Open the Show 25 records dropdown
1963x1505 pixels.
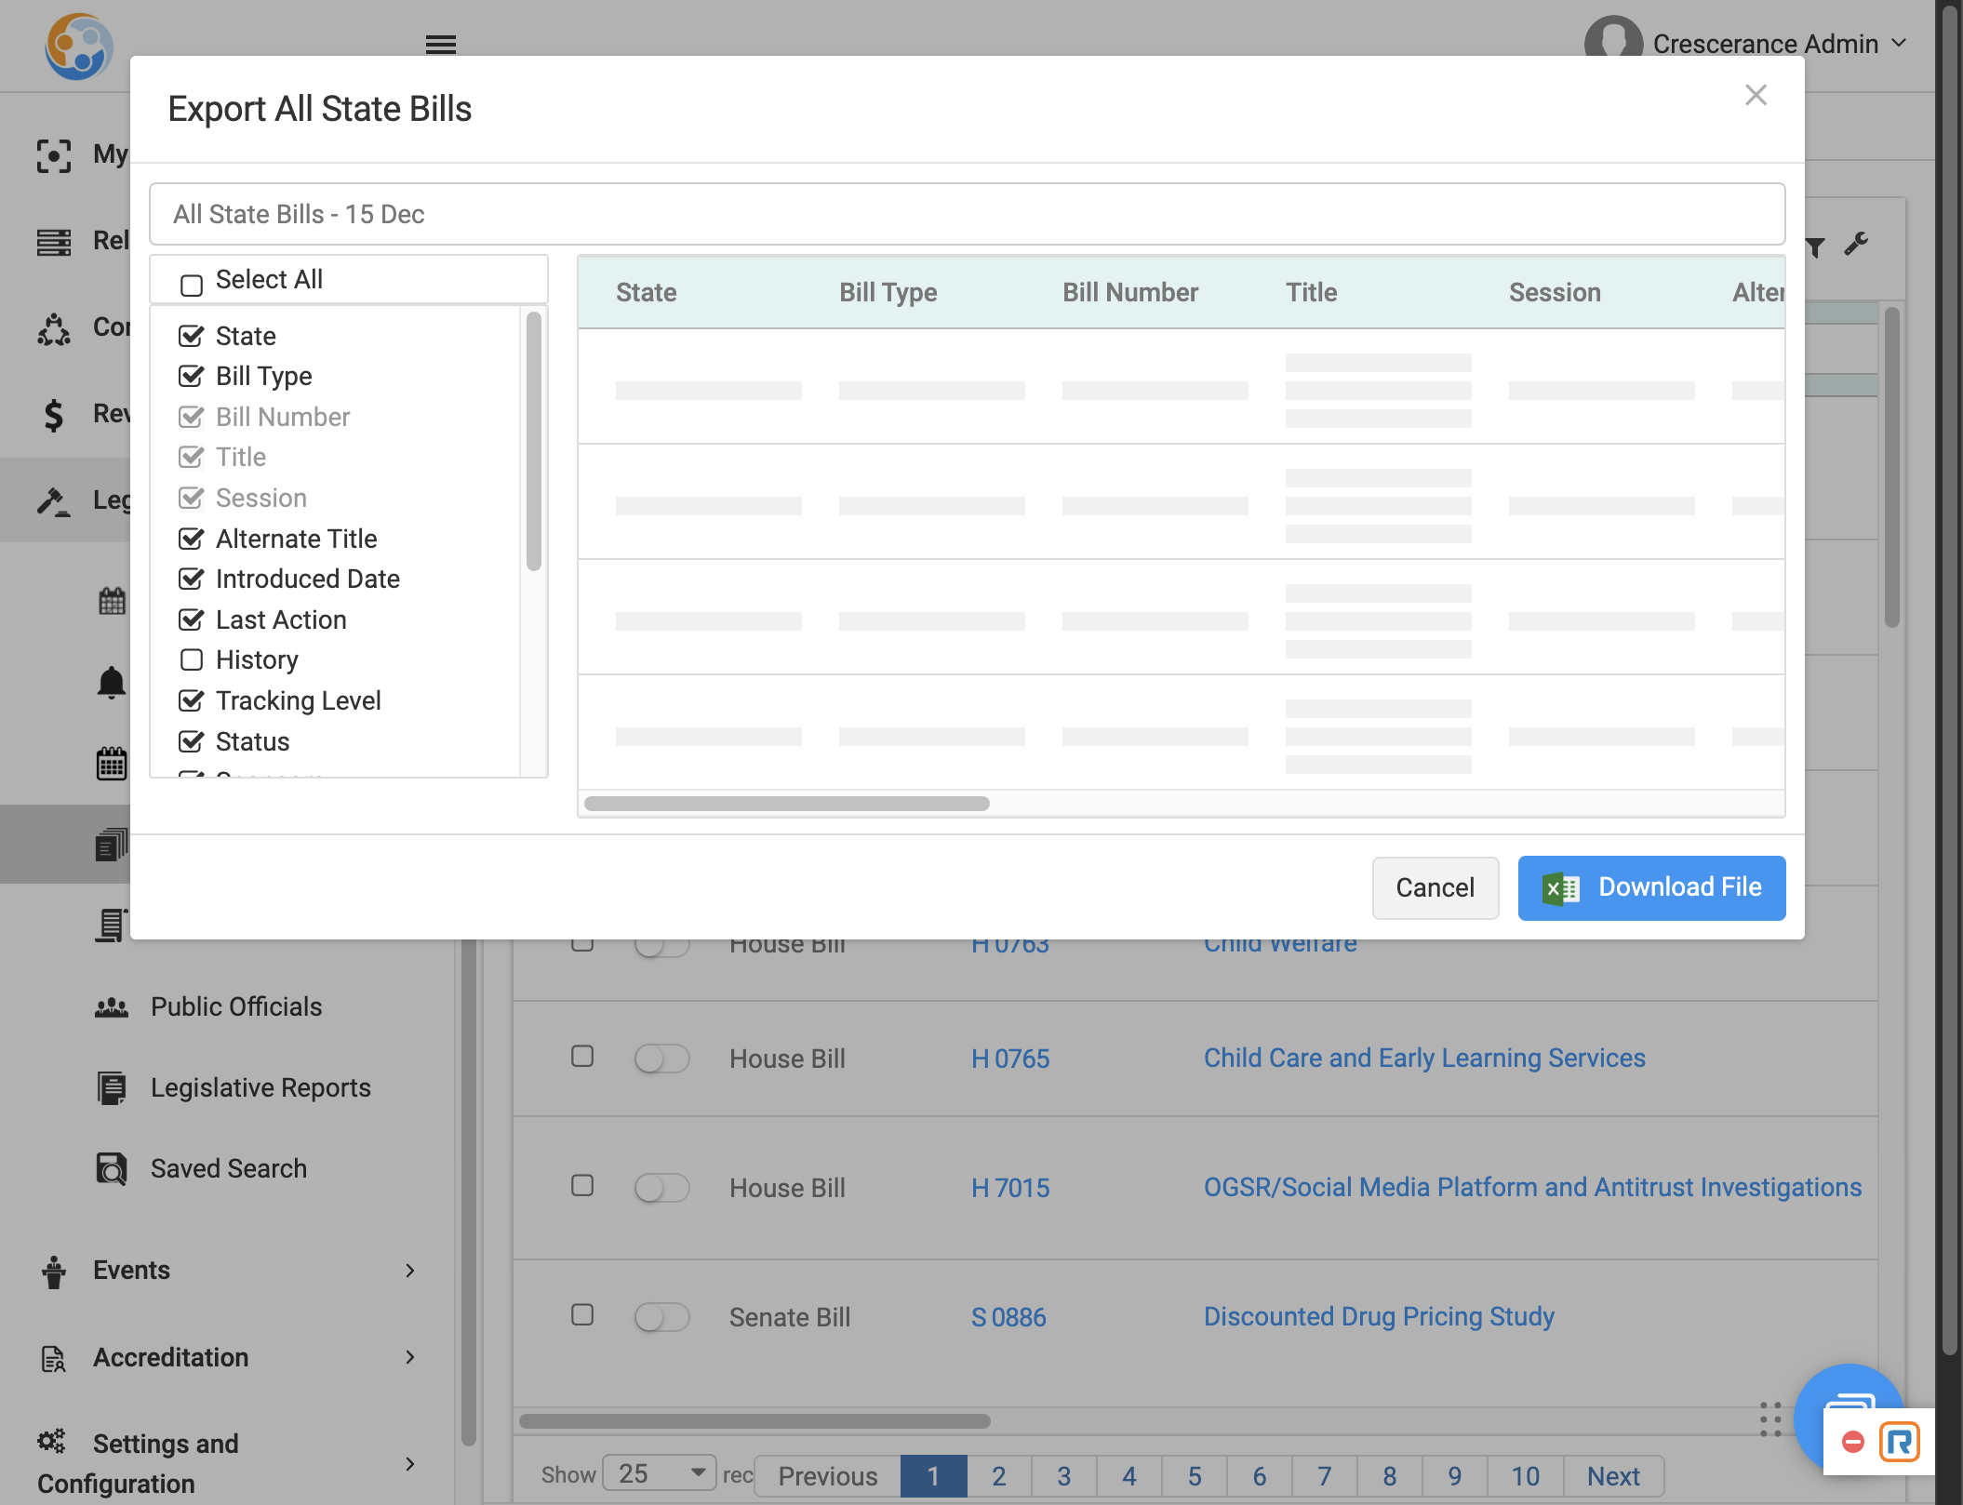click(x=660, y=1474)
